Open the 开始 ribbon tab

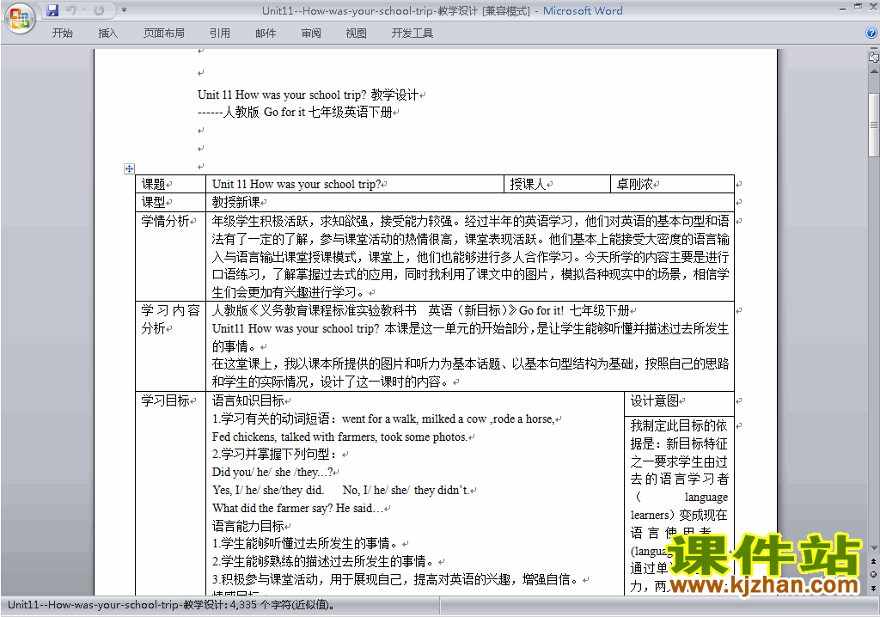click(x=62, y=34)
